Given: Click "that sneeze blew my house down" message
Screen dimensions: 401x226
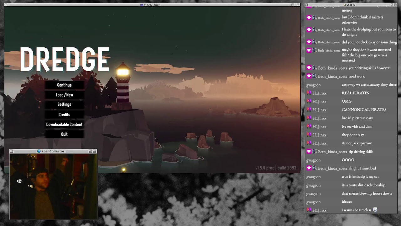Looking at the screenshot, I should click(367, 193).
